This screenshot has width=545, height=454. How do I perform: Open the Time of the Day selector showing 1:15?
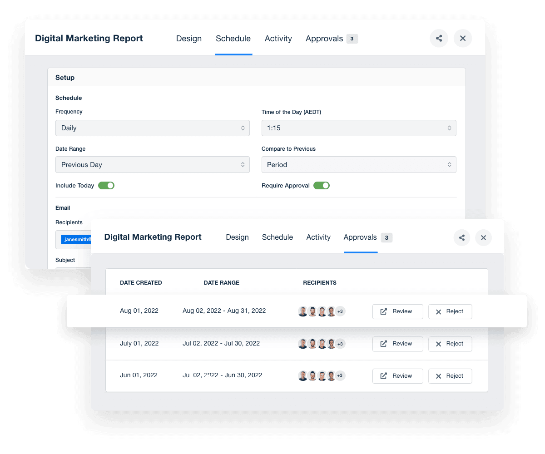[x=359, y=128]
